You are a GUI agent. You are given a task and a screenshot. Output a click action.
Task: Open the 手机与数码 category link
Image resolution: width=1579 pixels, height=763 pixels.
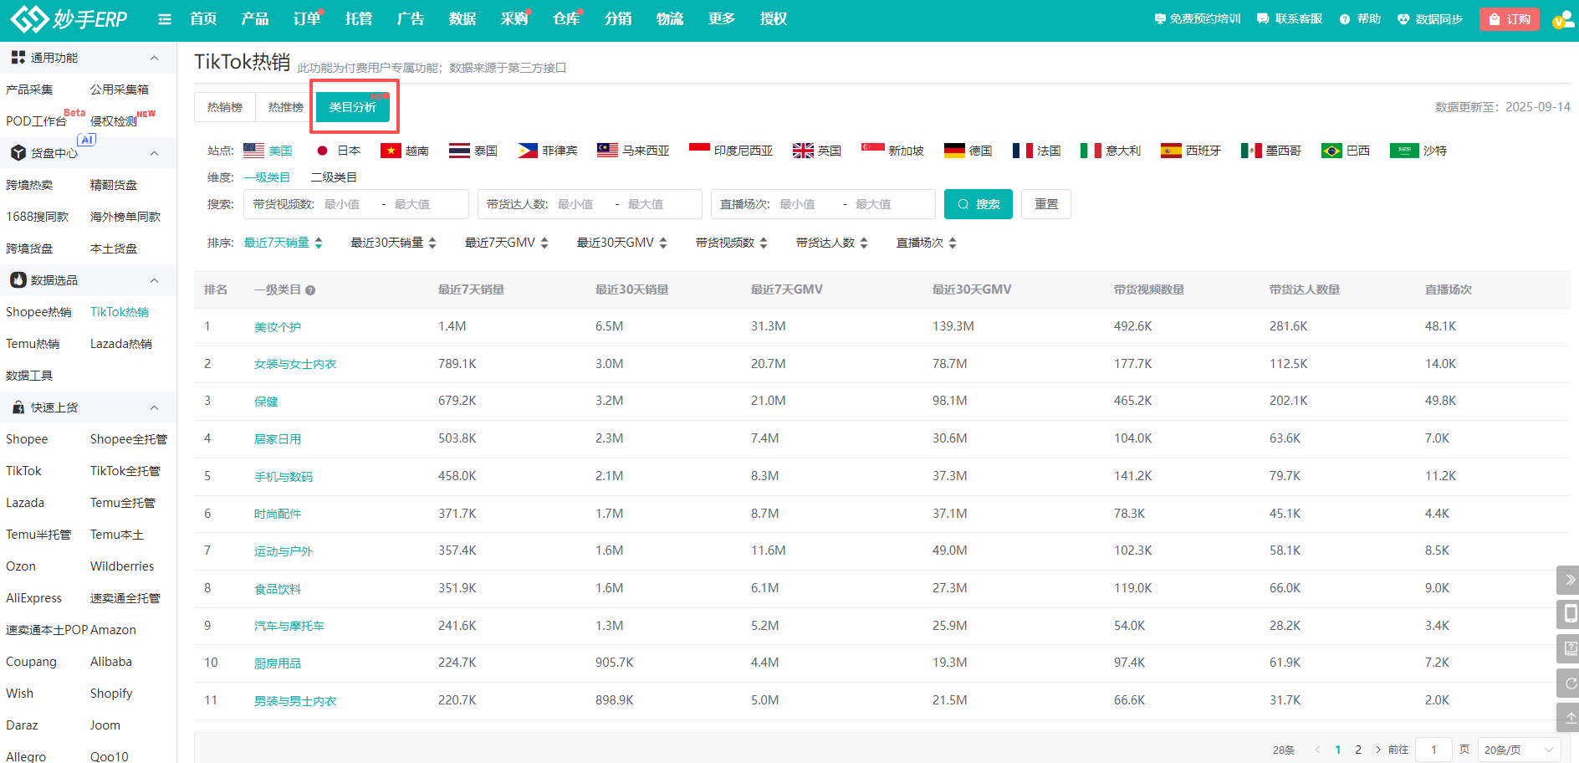tap(284, 477)
